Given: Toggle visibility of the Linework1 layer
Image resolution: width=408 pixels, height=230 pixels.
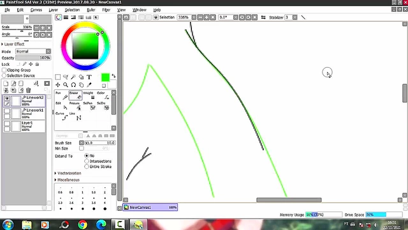Looking at the screenshot, I should [7, 111].
